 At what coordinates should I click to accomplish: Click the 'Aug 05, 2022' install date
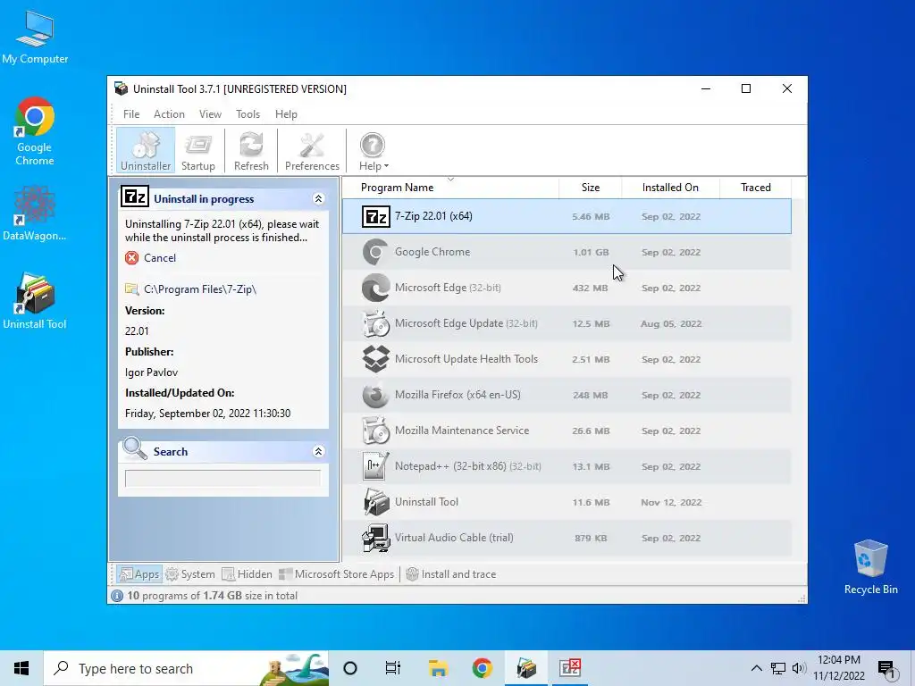pyautogui.click(x=671, y=323)
